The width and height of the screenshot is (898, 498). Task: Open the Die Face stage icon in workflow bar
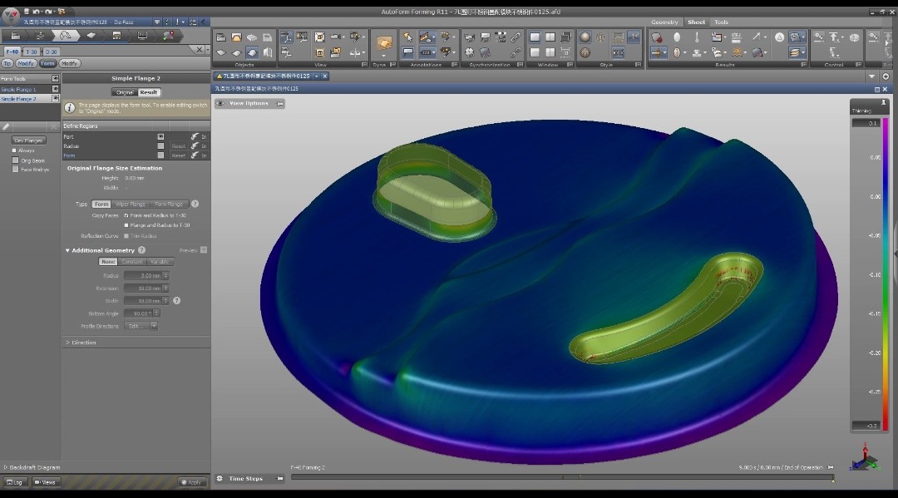[66, 36]
